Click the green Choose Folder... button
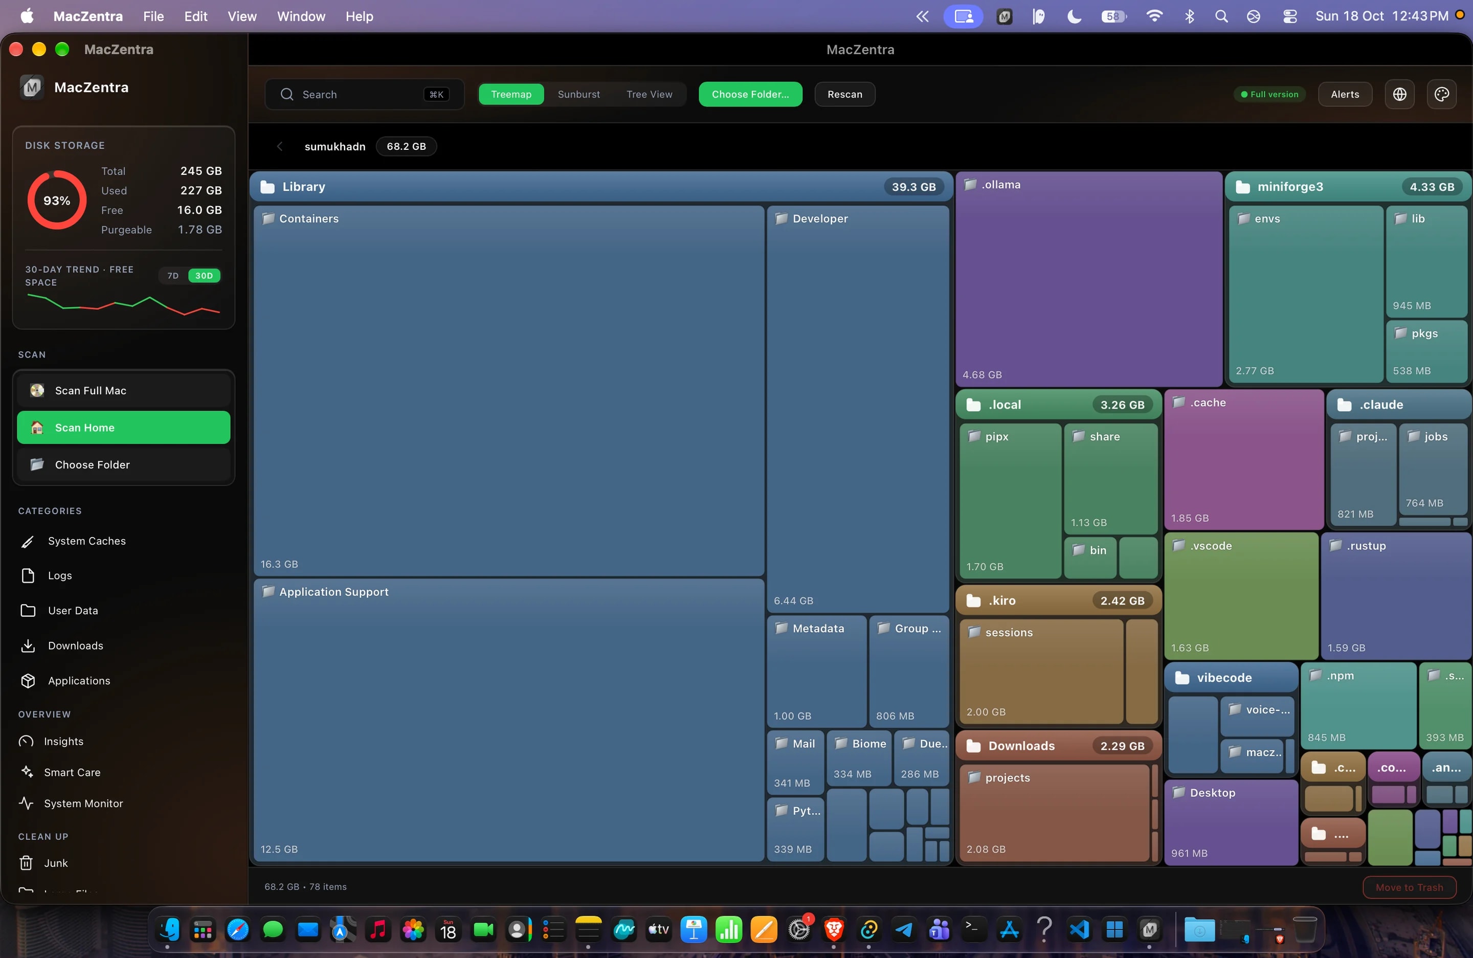The height and width of the screenshot is (958, 1473). [x=750, y=94]
